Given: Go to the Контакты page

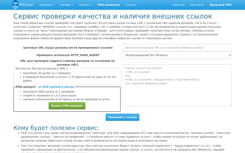Looking at the screenshot, I should (197, 5).
